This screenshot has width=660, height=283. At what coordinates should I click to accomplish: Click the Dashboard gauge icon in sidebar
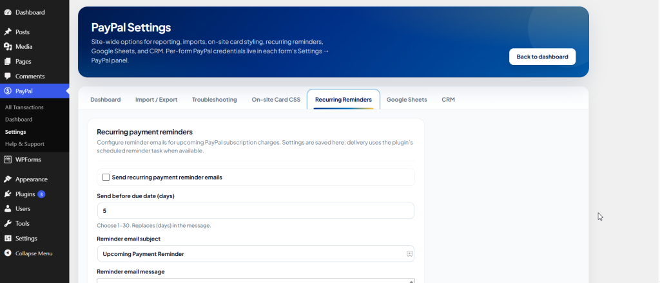pyautogui.click(x=8, y=13)
